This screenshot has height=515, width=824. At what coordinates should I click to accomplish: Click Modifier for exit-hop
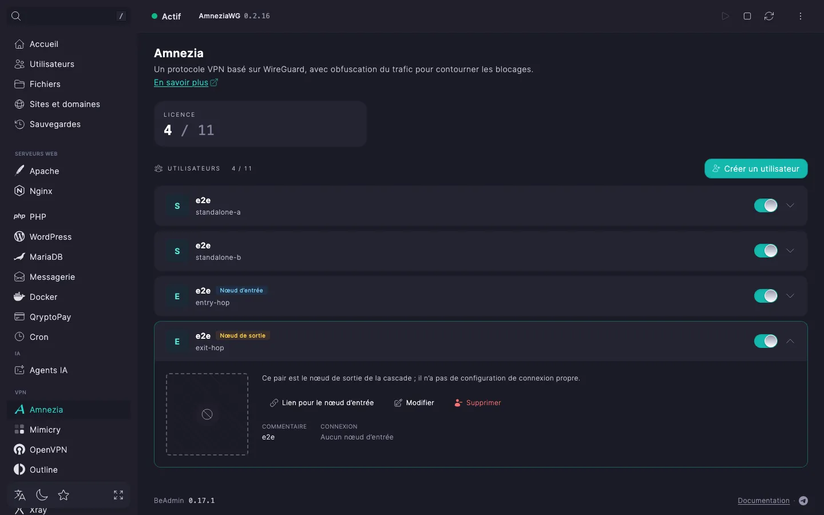(x=414, y=403)
